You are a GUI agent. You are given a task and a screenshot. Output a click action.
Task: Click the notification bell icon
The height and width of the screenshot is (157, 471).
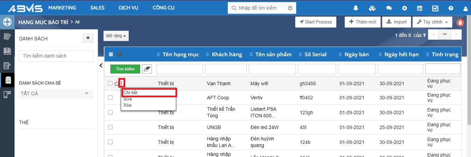(x=356, y=8)
